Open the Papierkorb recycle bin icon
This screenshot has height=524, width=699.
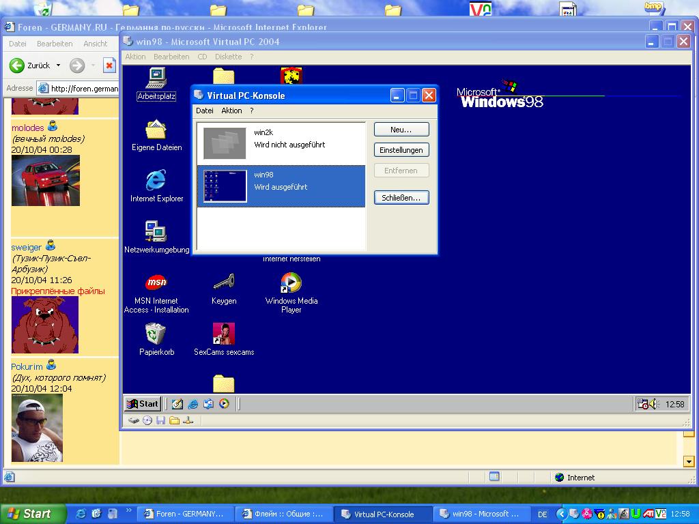pyautogui.click(x=156, y=334)
